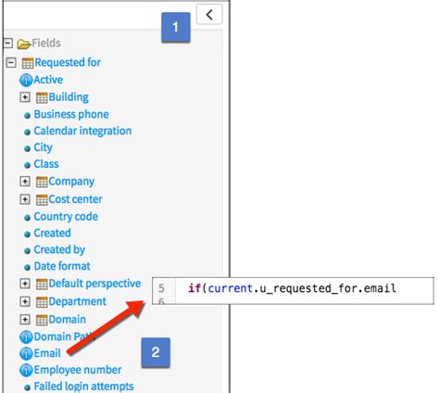Expand the Cost center node
Image resolution: width=439 pixels, height=393 pixels.
pos(25,199)
